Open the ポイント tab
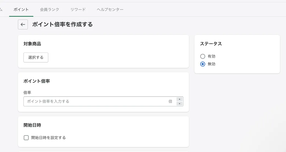Screen dimensions: 286x152 pos(21,9)
